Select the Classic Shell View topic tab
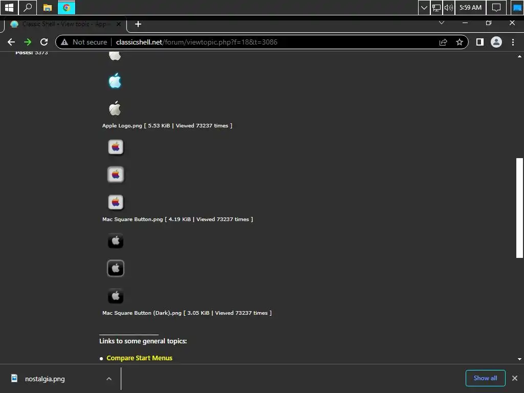Viewport: 524px width, 393px height. pyautogui.click(x=63, y=24)
